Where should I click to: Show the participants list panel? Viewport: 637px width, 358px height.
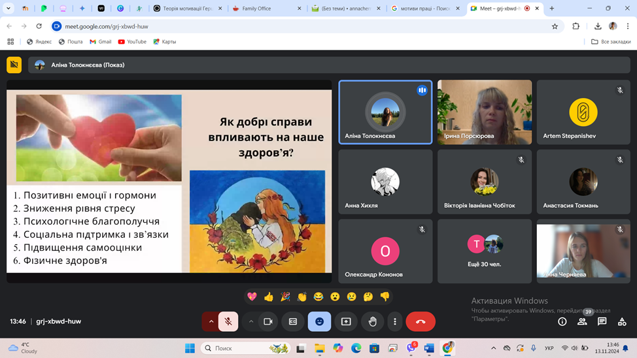click(581, 321)
